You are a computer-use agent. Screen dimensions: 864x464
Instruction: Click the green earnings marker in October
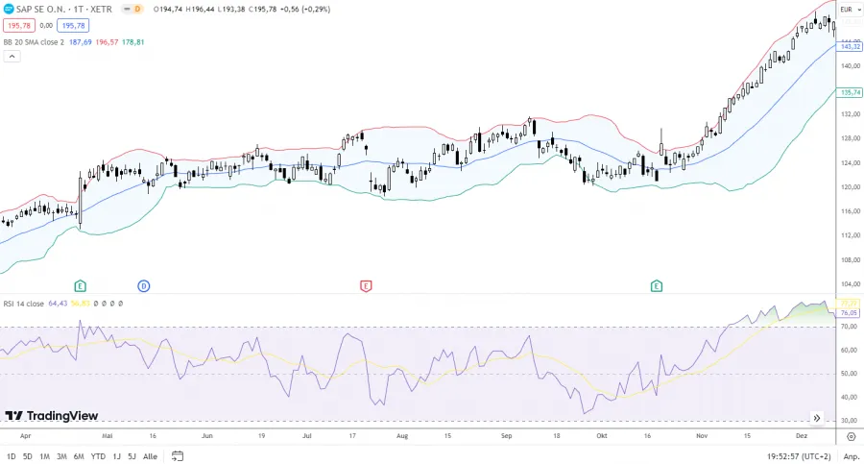click(x=657, y=285)
